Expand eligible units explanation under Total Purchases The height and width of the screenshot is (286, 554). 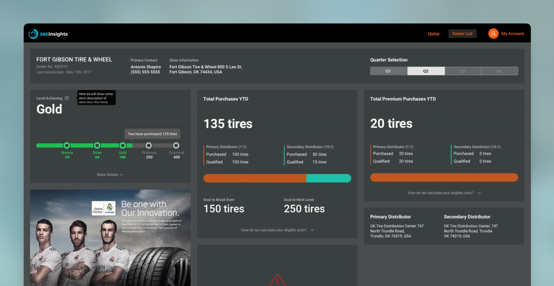click(x=277, y=230)
